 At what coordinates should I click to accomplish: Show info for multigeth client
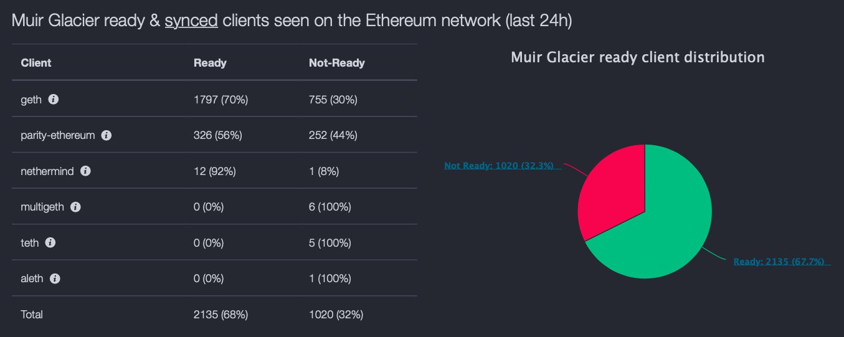pos(75,207)
